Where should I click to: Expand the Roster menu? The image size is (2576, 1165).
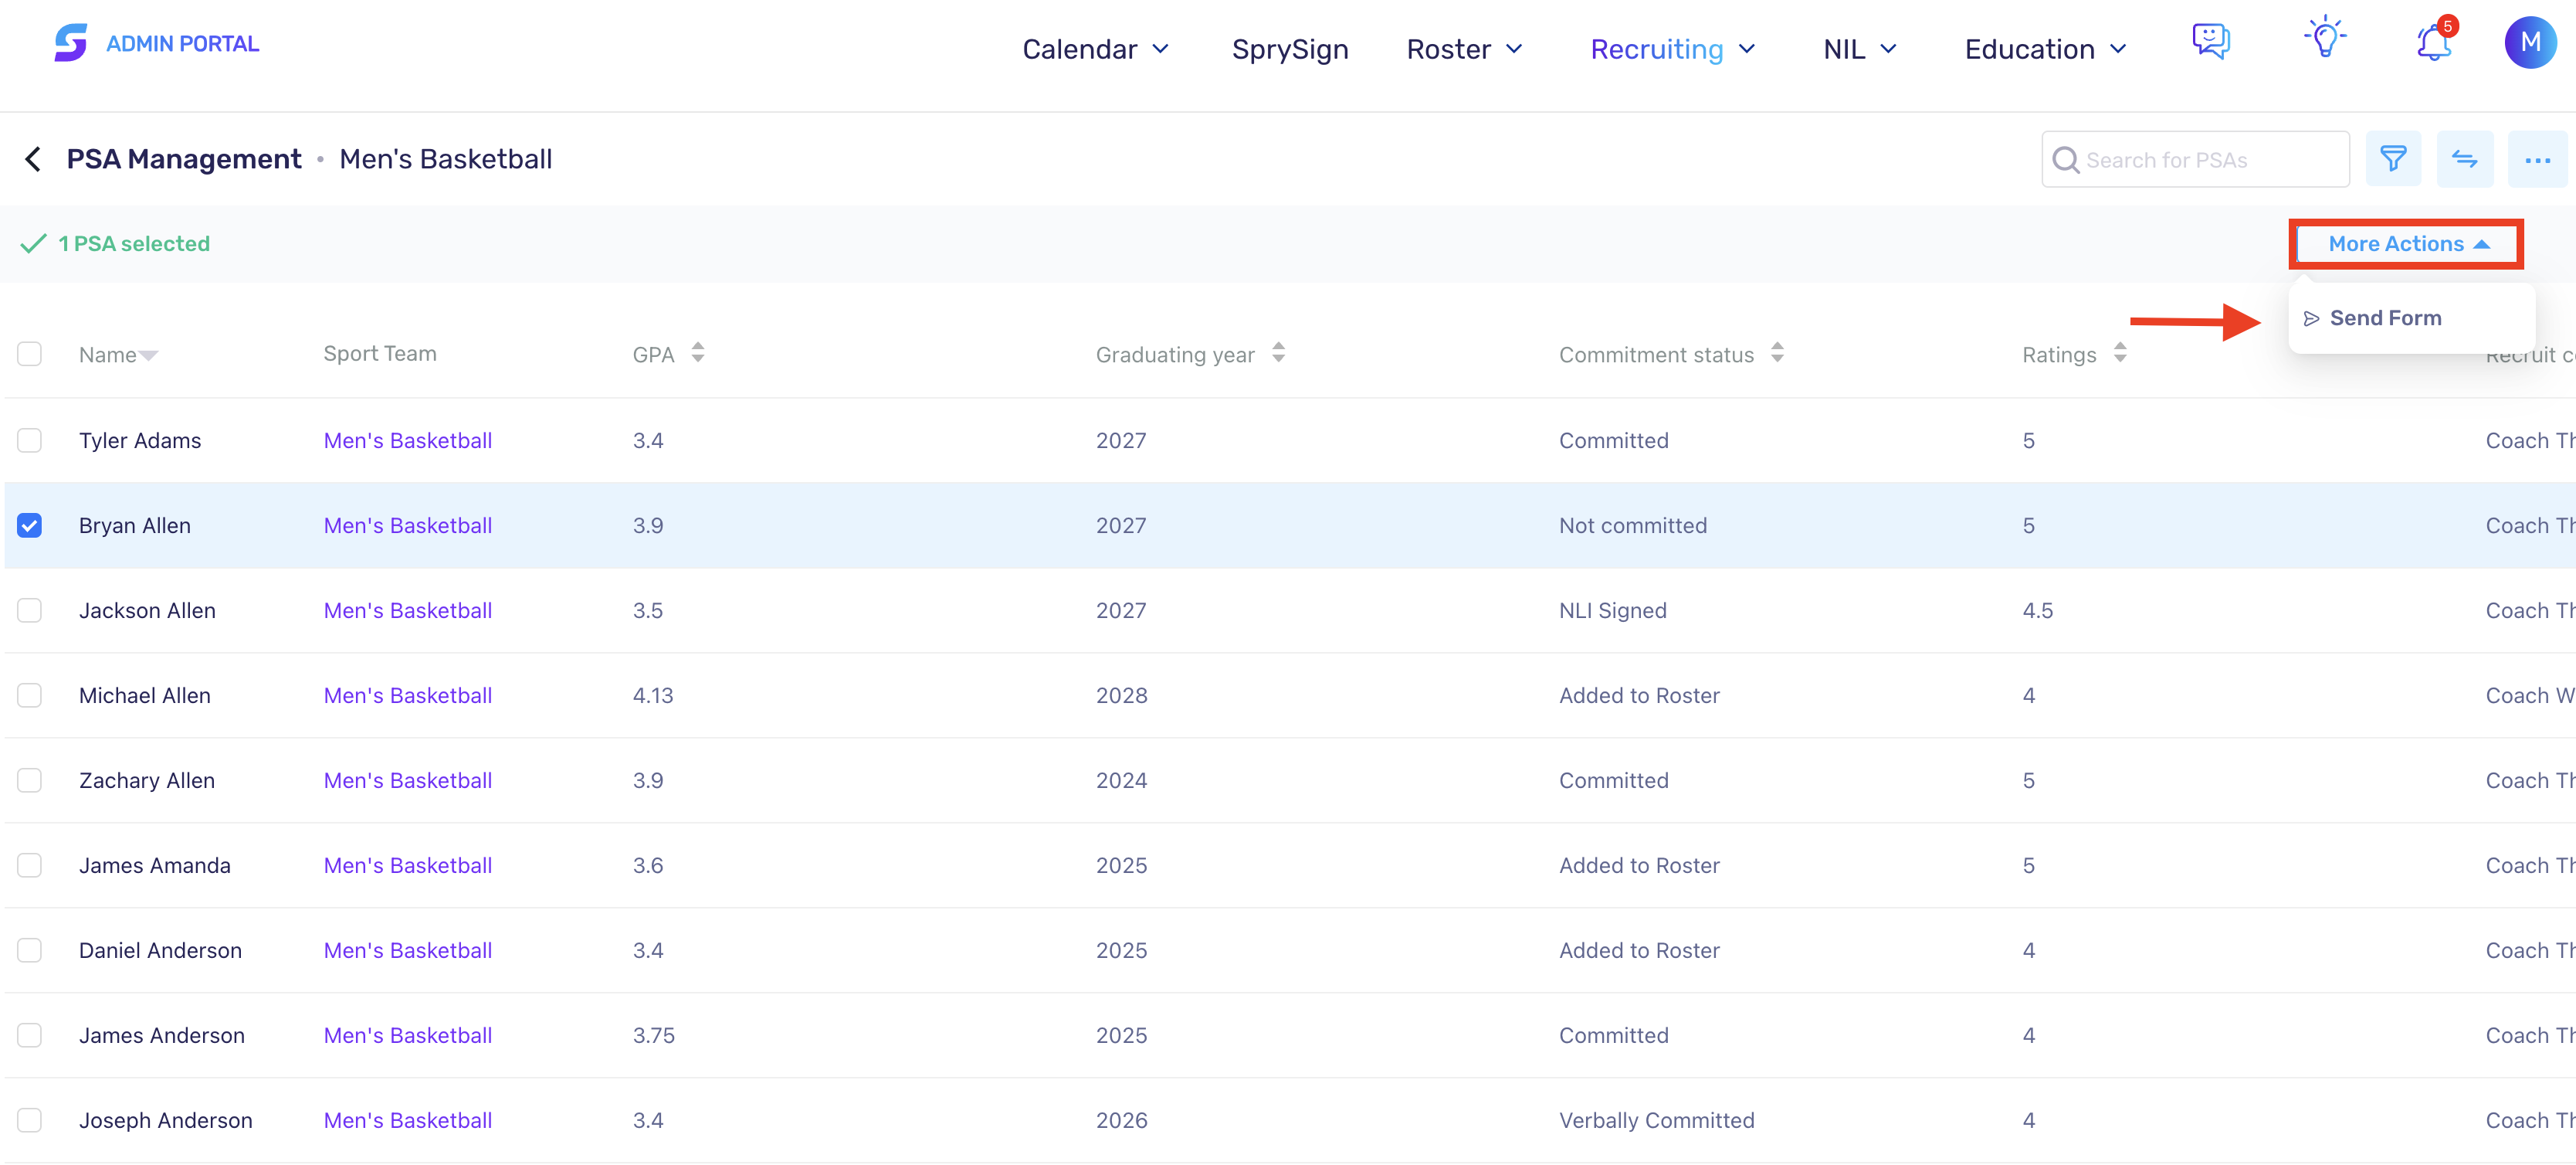point(1464,49)
